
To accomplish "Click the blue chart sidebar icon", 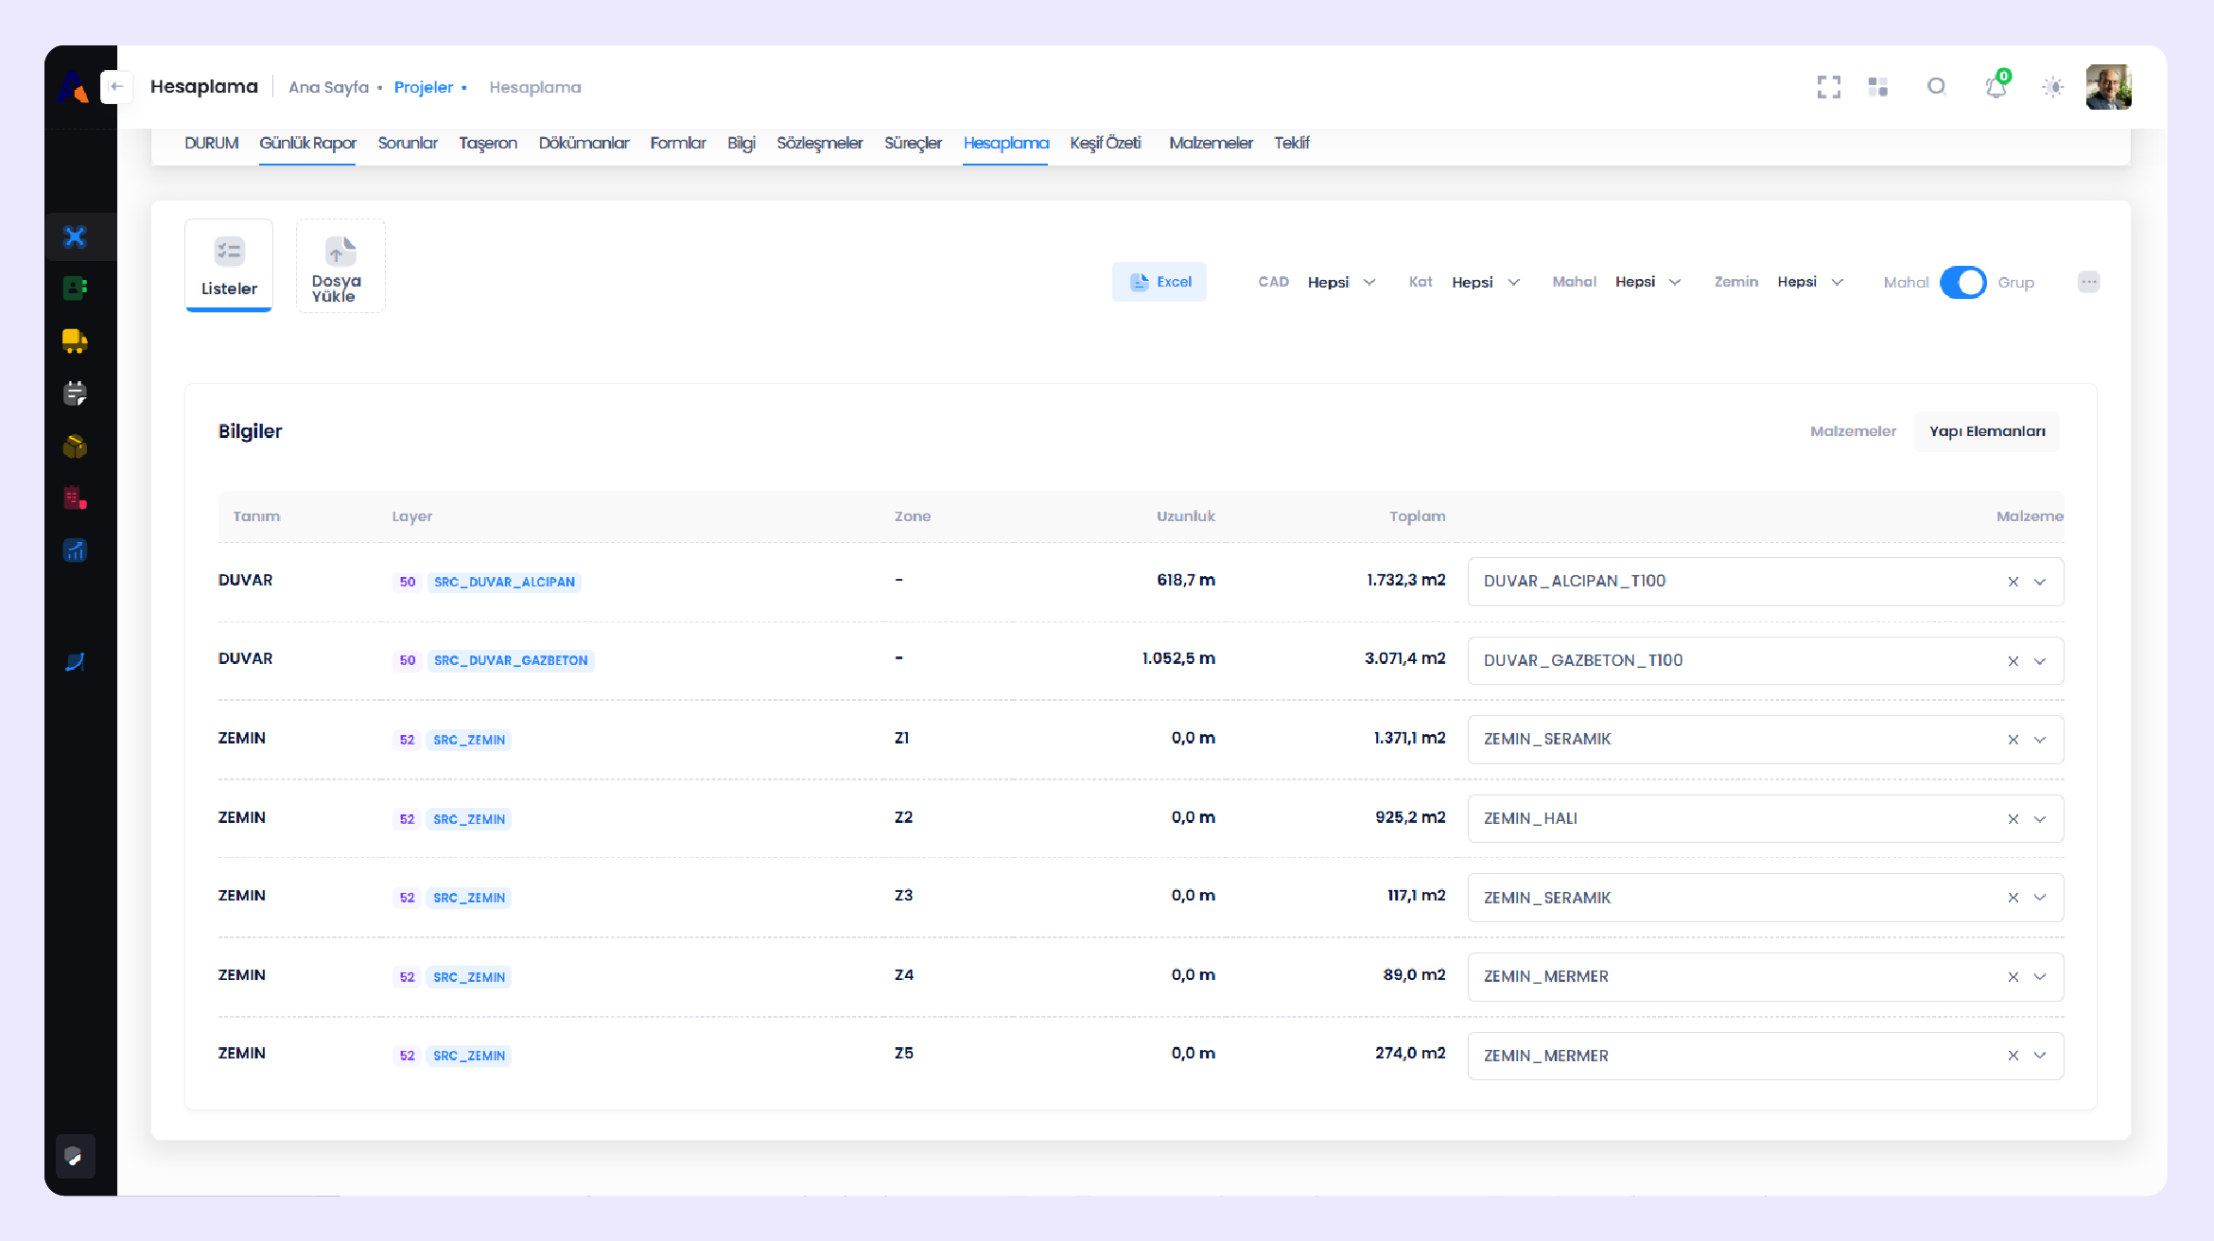I will coord(75,551).
